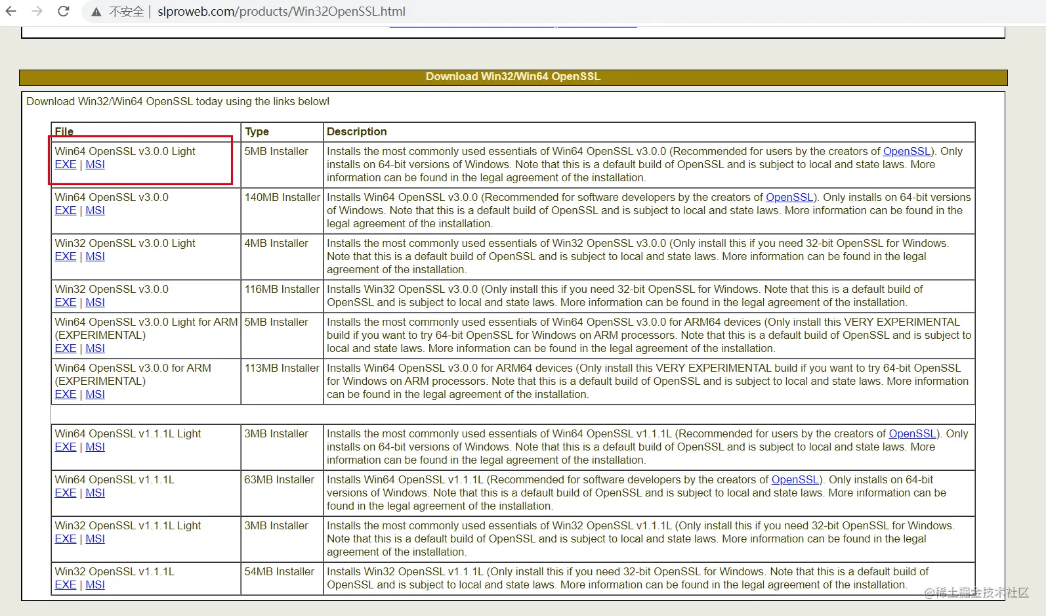The height and width of the screenshot is (616, 1046).
Task: Open OpenSSL link in Win64 v3.0.0 Light description
Action: (x=907, y=151)
